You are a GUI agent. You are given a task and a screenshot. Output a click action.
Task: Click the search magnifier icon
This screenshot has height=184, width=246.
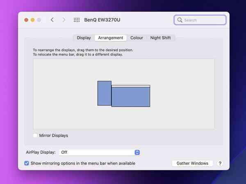180,20
